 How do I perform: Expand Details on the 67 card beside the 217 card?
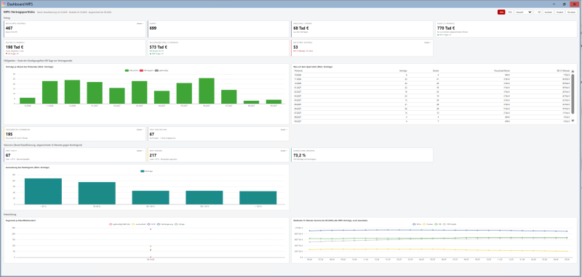pyautogui.click(x=140, y=151)
